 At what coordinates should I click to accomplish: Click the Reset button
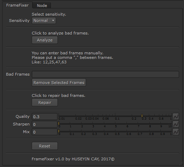point(45,146)
